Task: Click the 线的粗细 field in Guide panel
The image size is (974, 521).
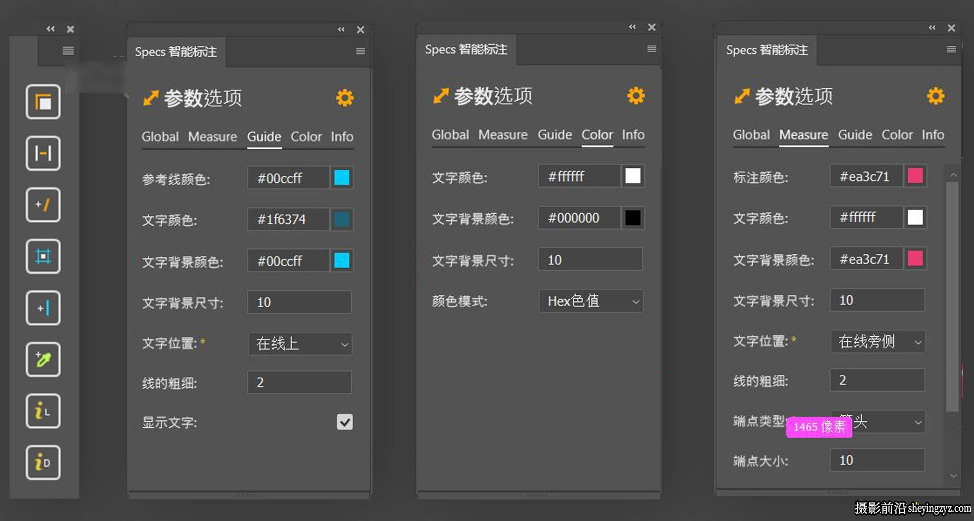Action: pos(299,382)
